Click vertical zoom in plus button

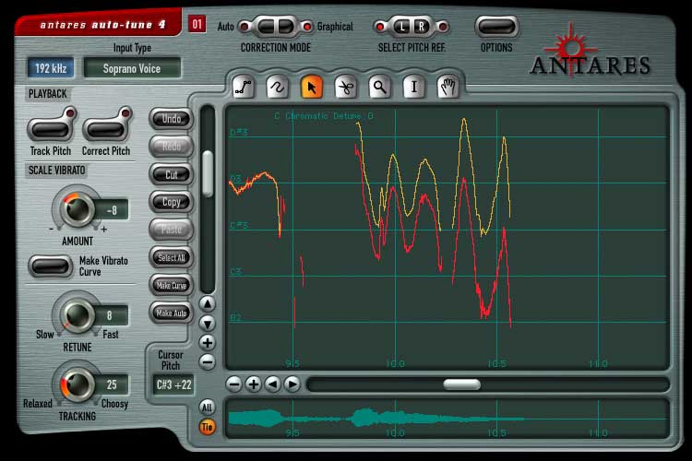pyautogui.click(x=207, y=343)
